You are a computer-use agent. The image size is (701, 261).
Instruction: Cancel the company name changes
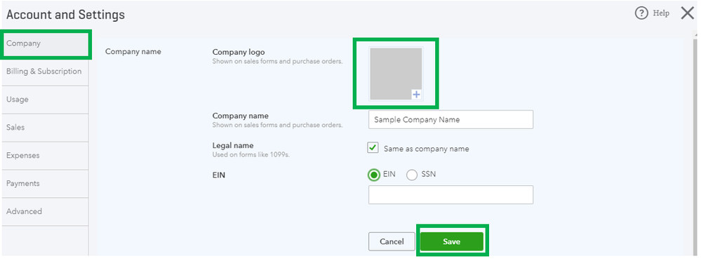pyautogui.click(x=392, y=242)
